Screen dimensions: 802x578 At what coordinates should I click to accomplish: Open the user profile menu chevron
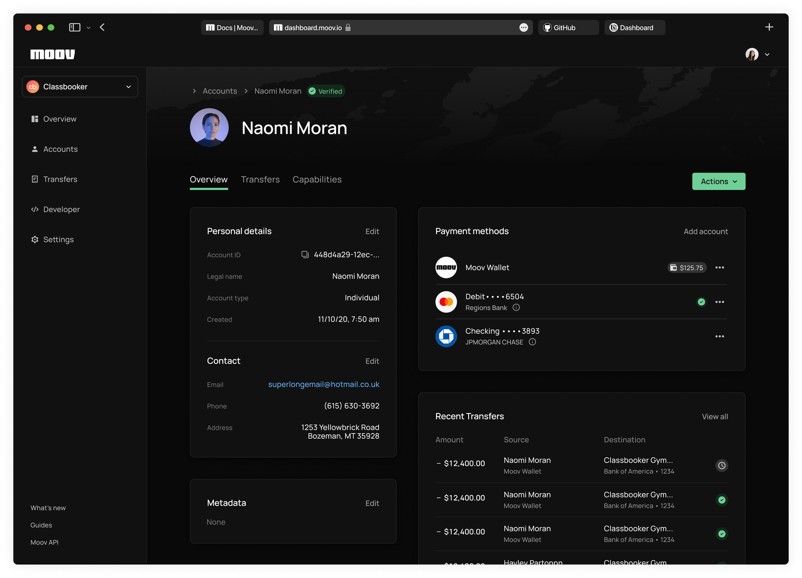click(767, 55)
